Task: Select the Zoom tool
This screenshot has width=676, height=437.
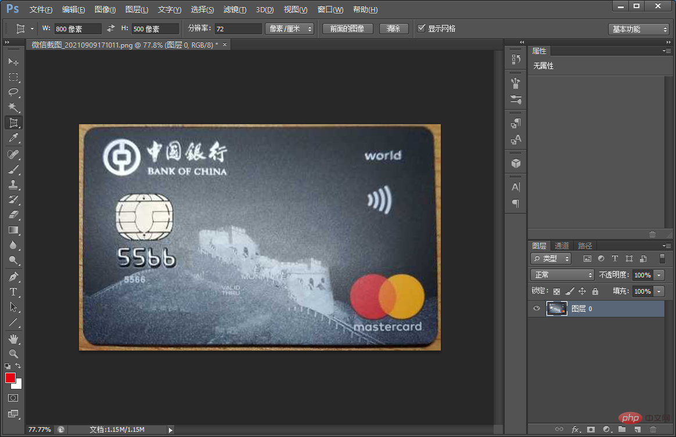Action: point(13,354)
